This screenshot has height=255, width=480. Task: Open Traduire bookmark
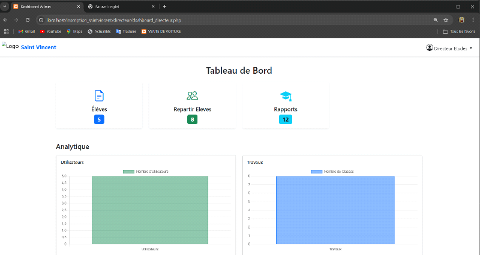[126, 32]
